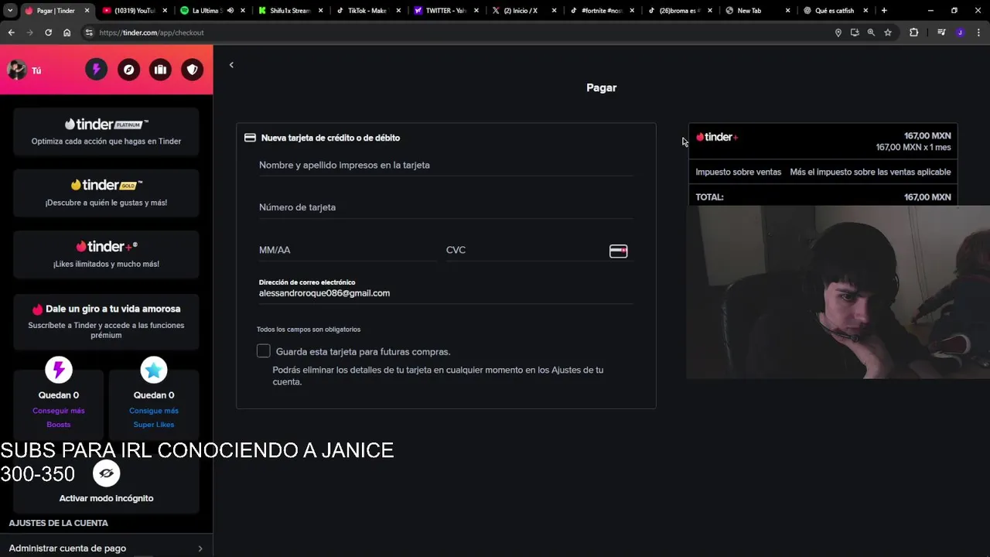
Task: Go back with the checkout back chevron
Action: (x=231, y=65)
